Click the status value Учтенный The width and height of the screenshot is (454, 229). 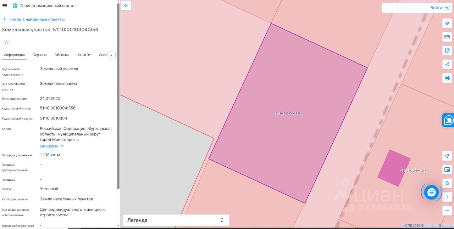[x=49, y=189]
